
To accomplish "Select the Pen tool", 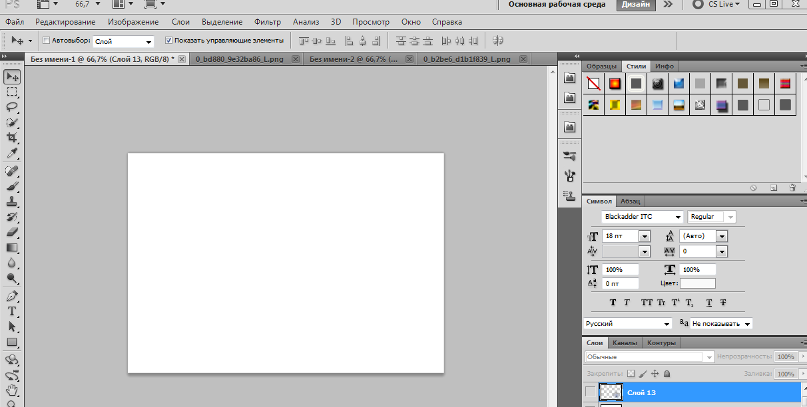I will (12, 296).
